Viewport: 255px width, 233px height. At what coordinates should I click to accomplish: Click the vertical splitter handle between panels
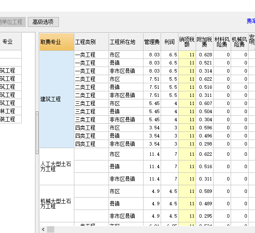click(x=37, y=133)
